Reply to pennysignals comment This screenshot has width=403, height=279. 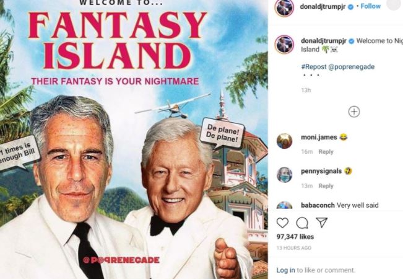coord(326,186)
